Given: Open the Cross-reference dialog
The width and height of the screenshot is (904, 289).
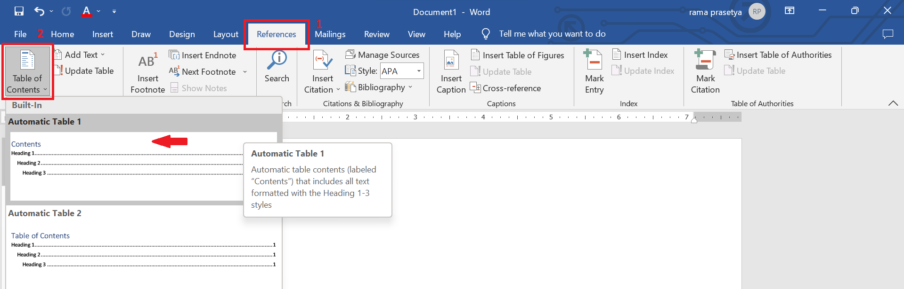Looking at the screenshot, I should (x=505, y=88).
